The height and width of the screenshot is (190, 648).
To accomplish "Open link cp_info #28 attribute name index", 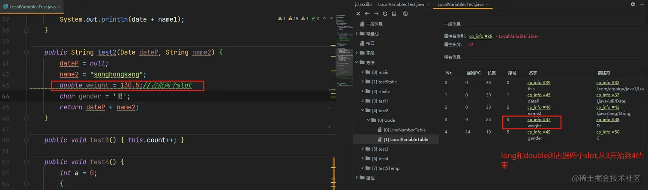I will [480, 36].
